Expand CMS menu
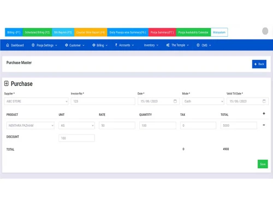The width and height of the screenshot is (273, 205). [204, 45]
